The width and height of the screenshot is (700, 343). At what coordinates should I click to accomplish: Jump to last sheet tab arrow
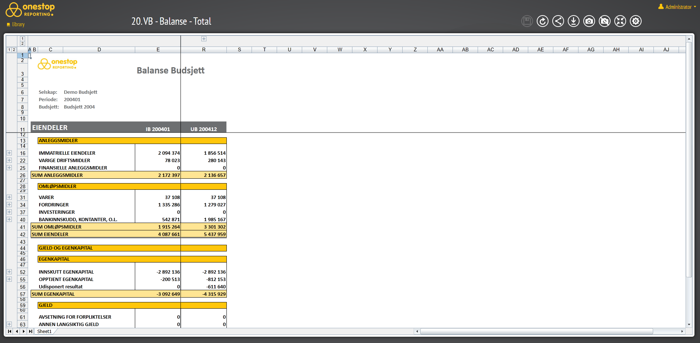[x=31, y=332]
